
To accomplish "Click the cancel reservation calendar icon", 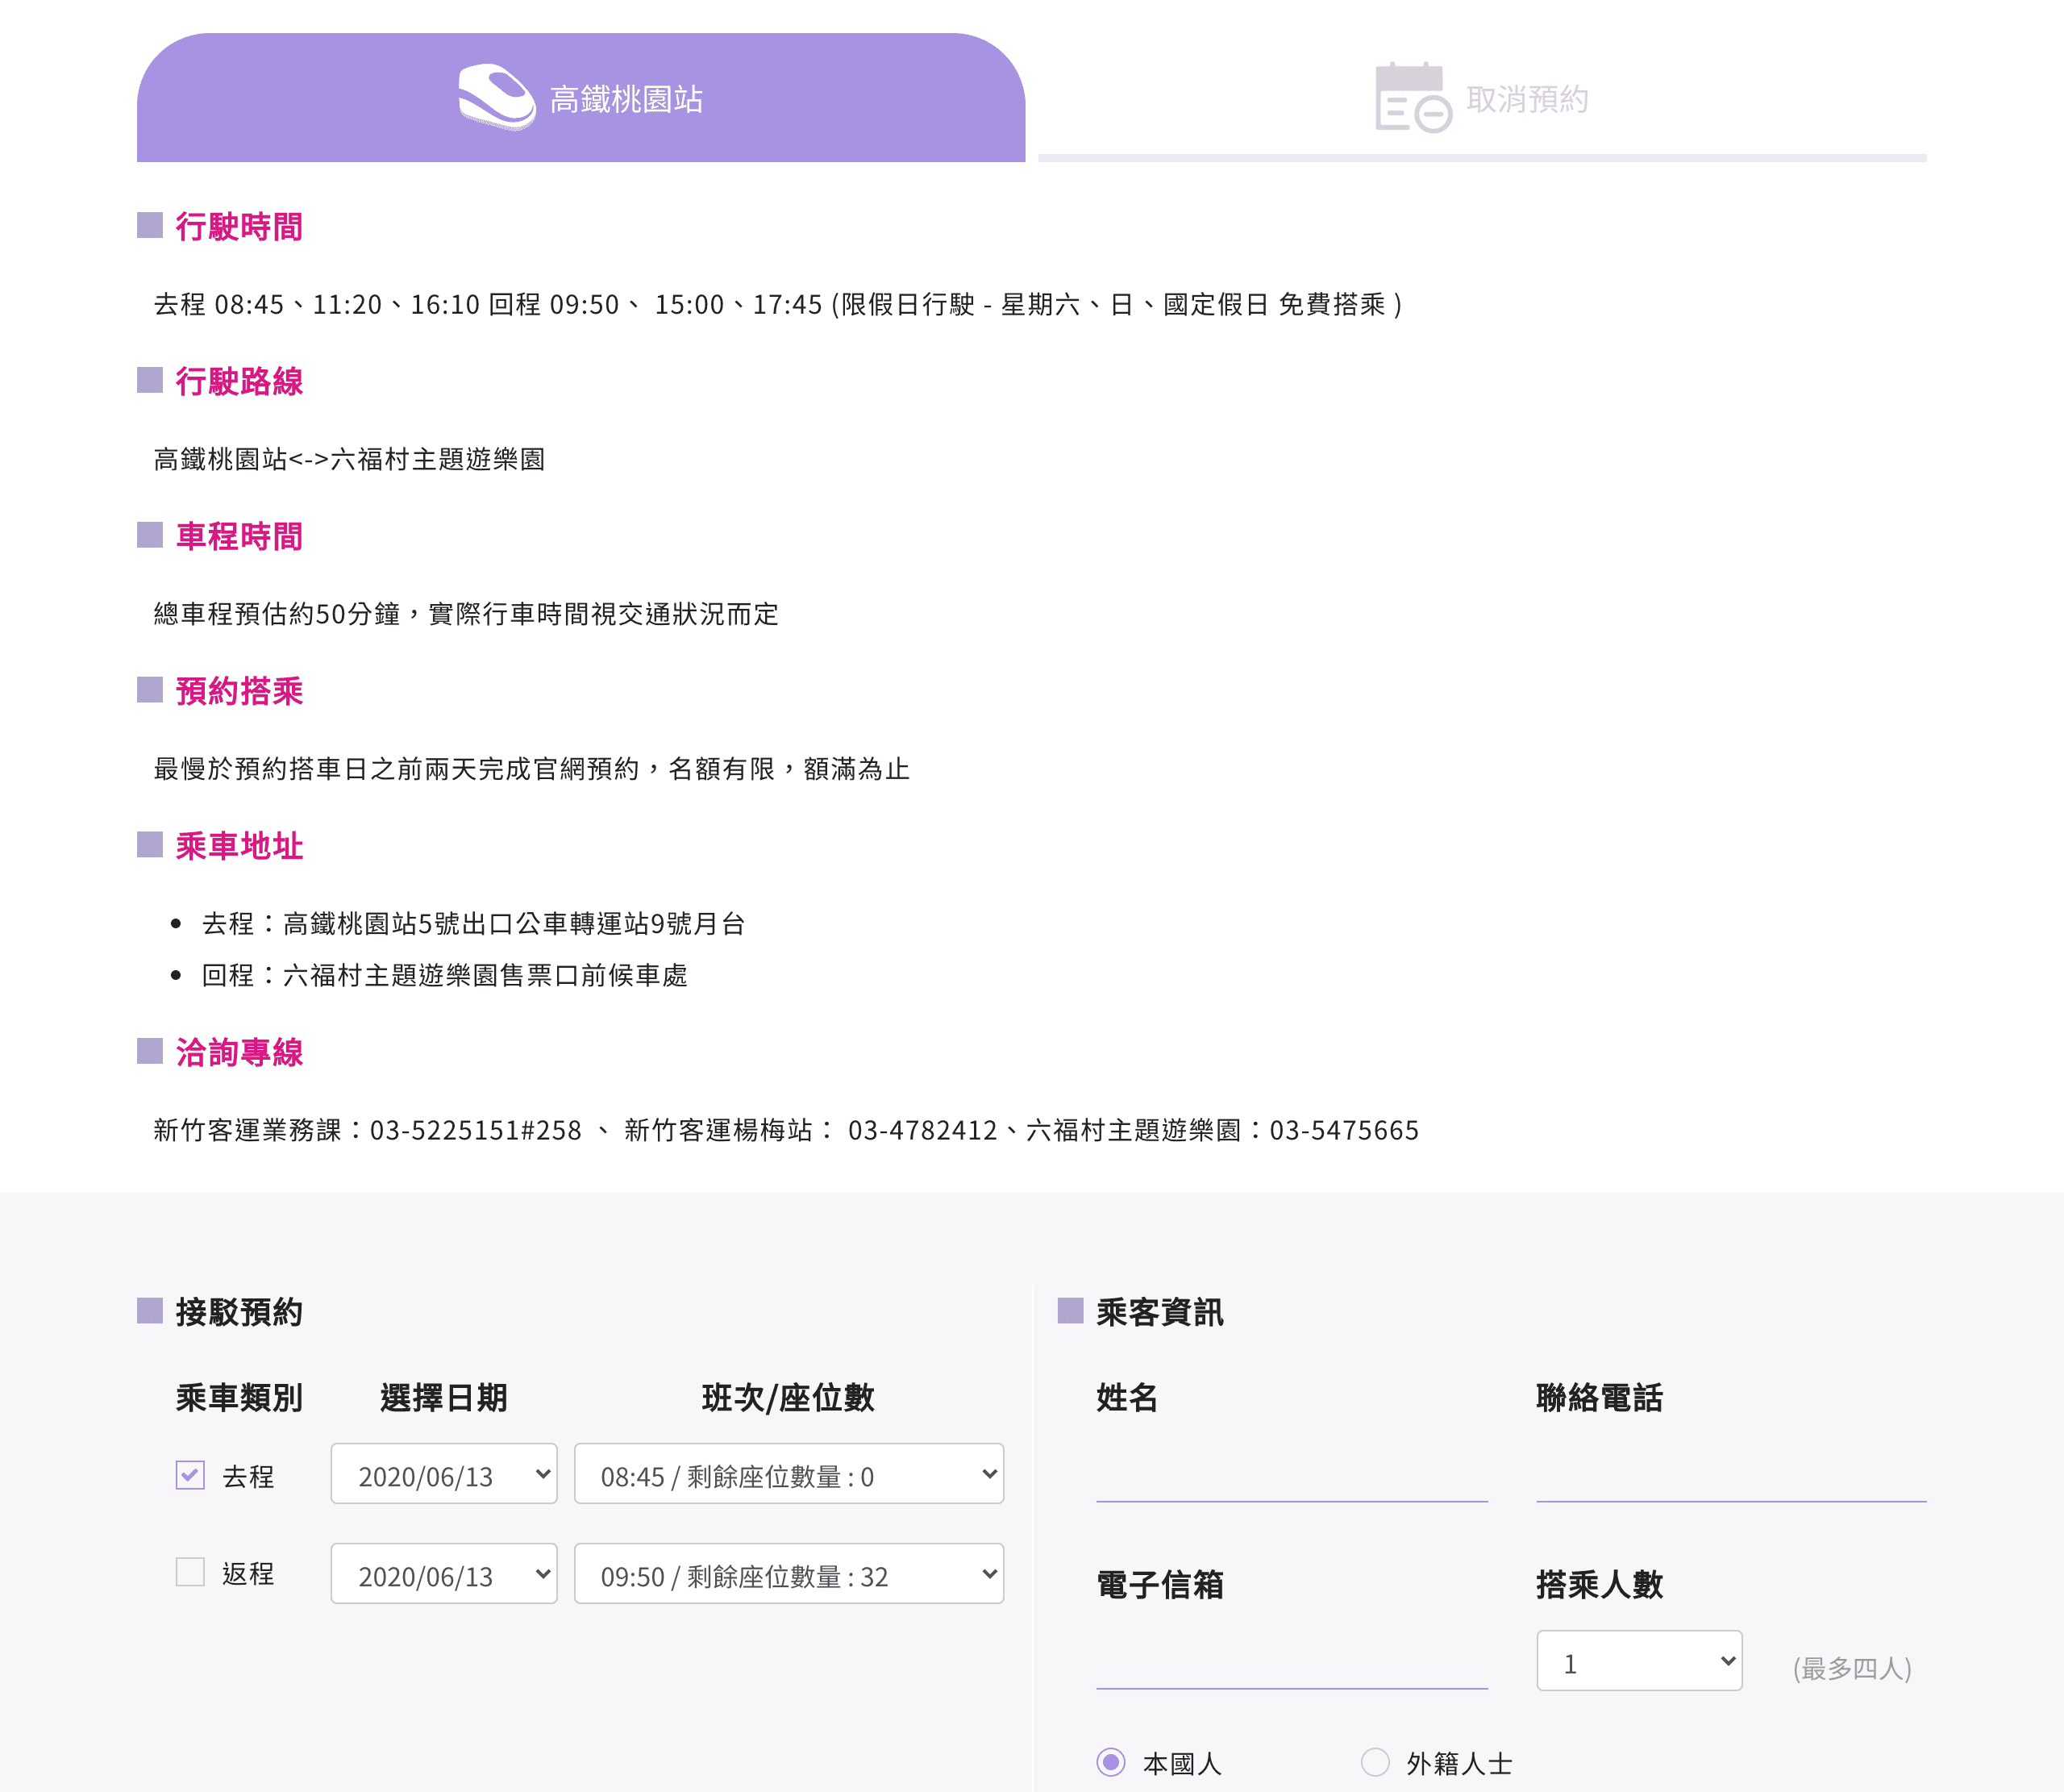I will point(1413,97).
